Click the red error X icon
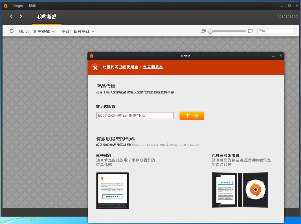Image resolution: width=301 pixels, height=224 pixels. coord(95,68)
